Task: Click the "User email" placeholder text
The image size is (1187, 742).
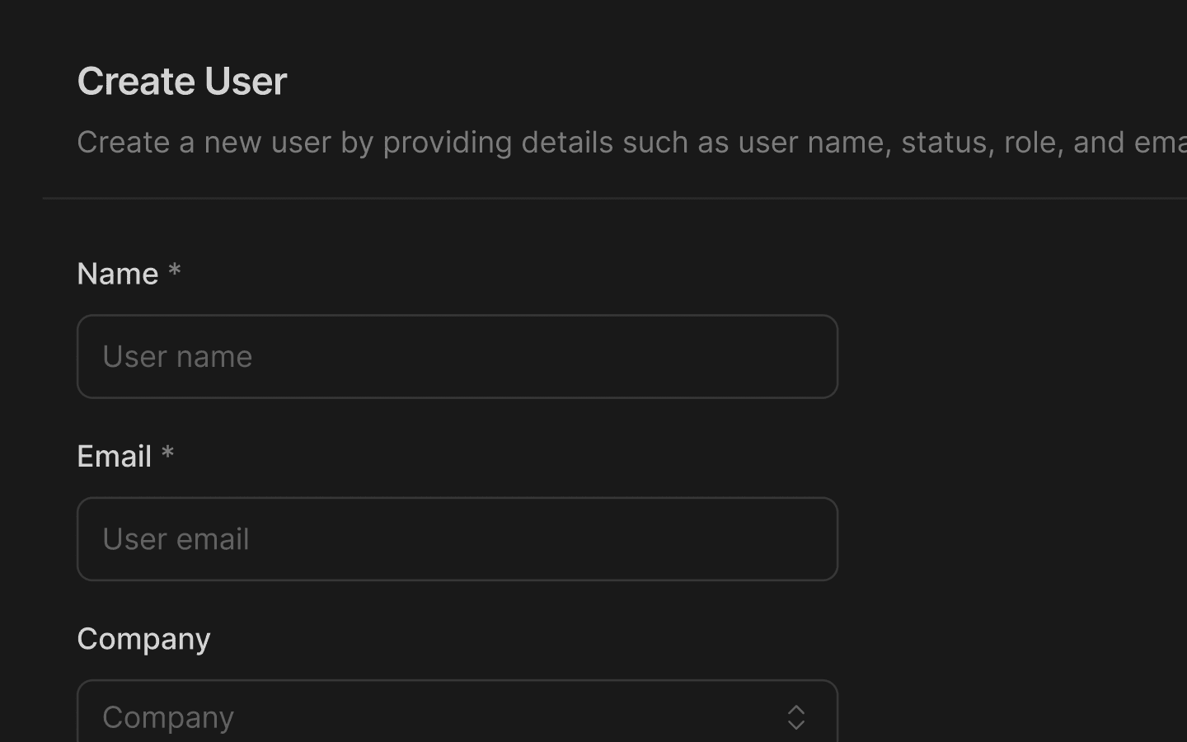Action: click(176, 538)
